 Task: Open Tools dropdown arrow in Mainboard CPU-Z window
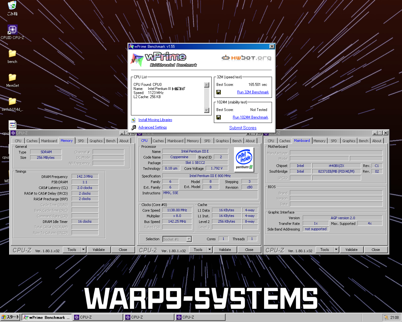point(336,250)
